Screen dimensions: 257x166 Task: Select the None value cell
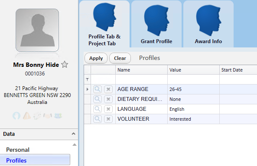193,99
